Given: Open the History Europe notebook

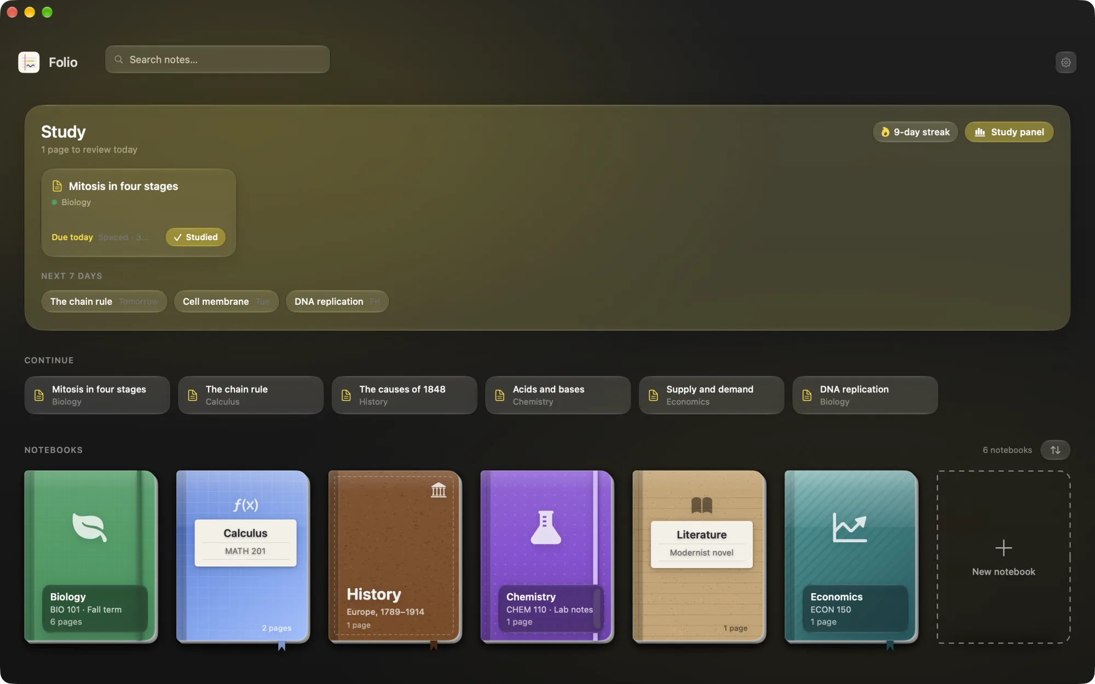Looking at the screenshot, I should pos(395,556).
